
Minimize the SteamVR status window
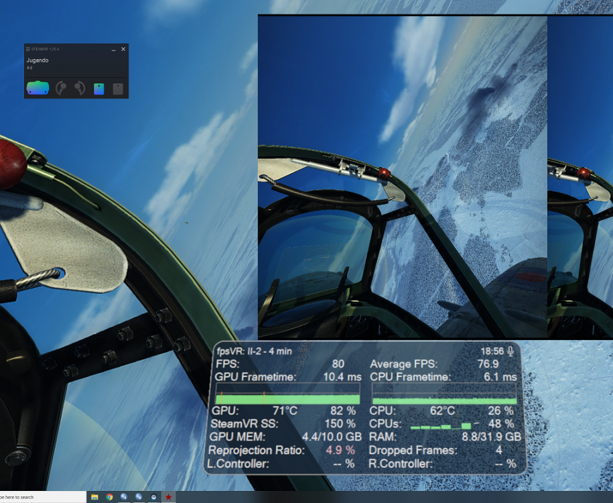(113, 50)
